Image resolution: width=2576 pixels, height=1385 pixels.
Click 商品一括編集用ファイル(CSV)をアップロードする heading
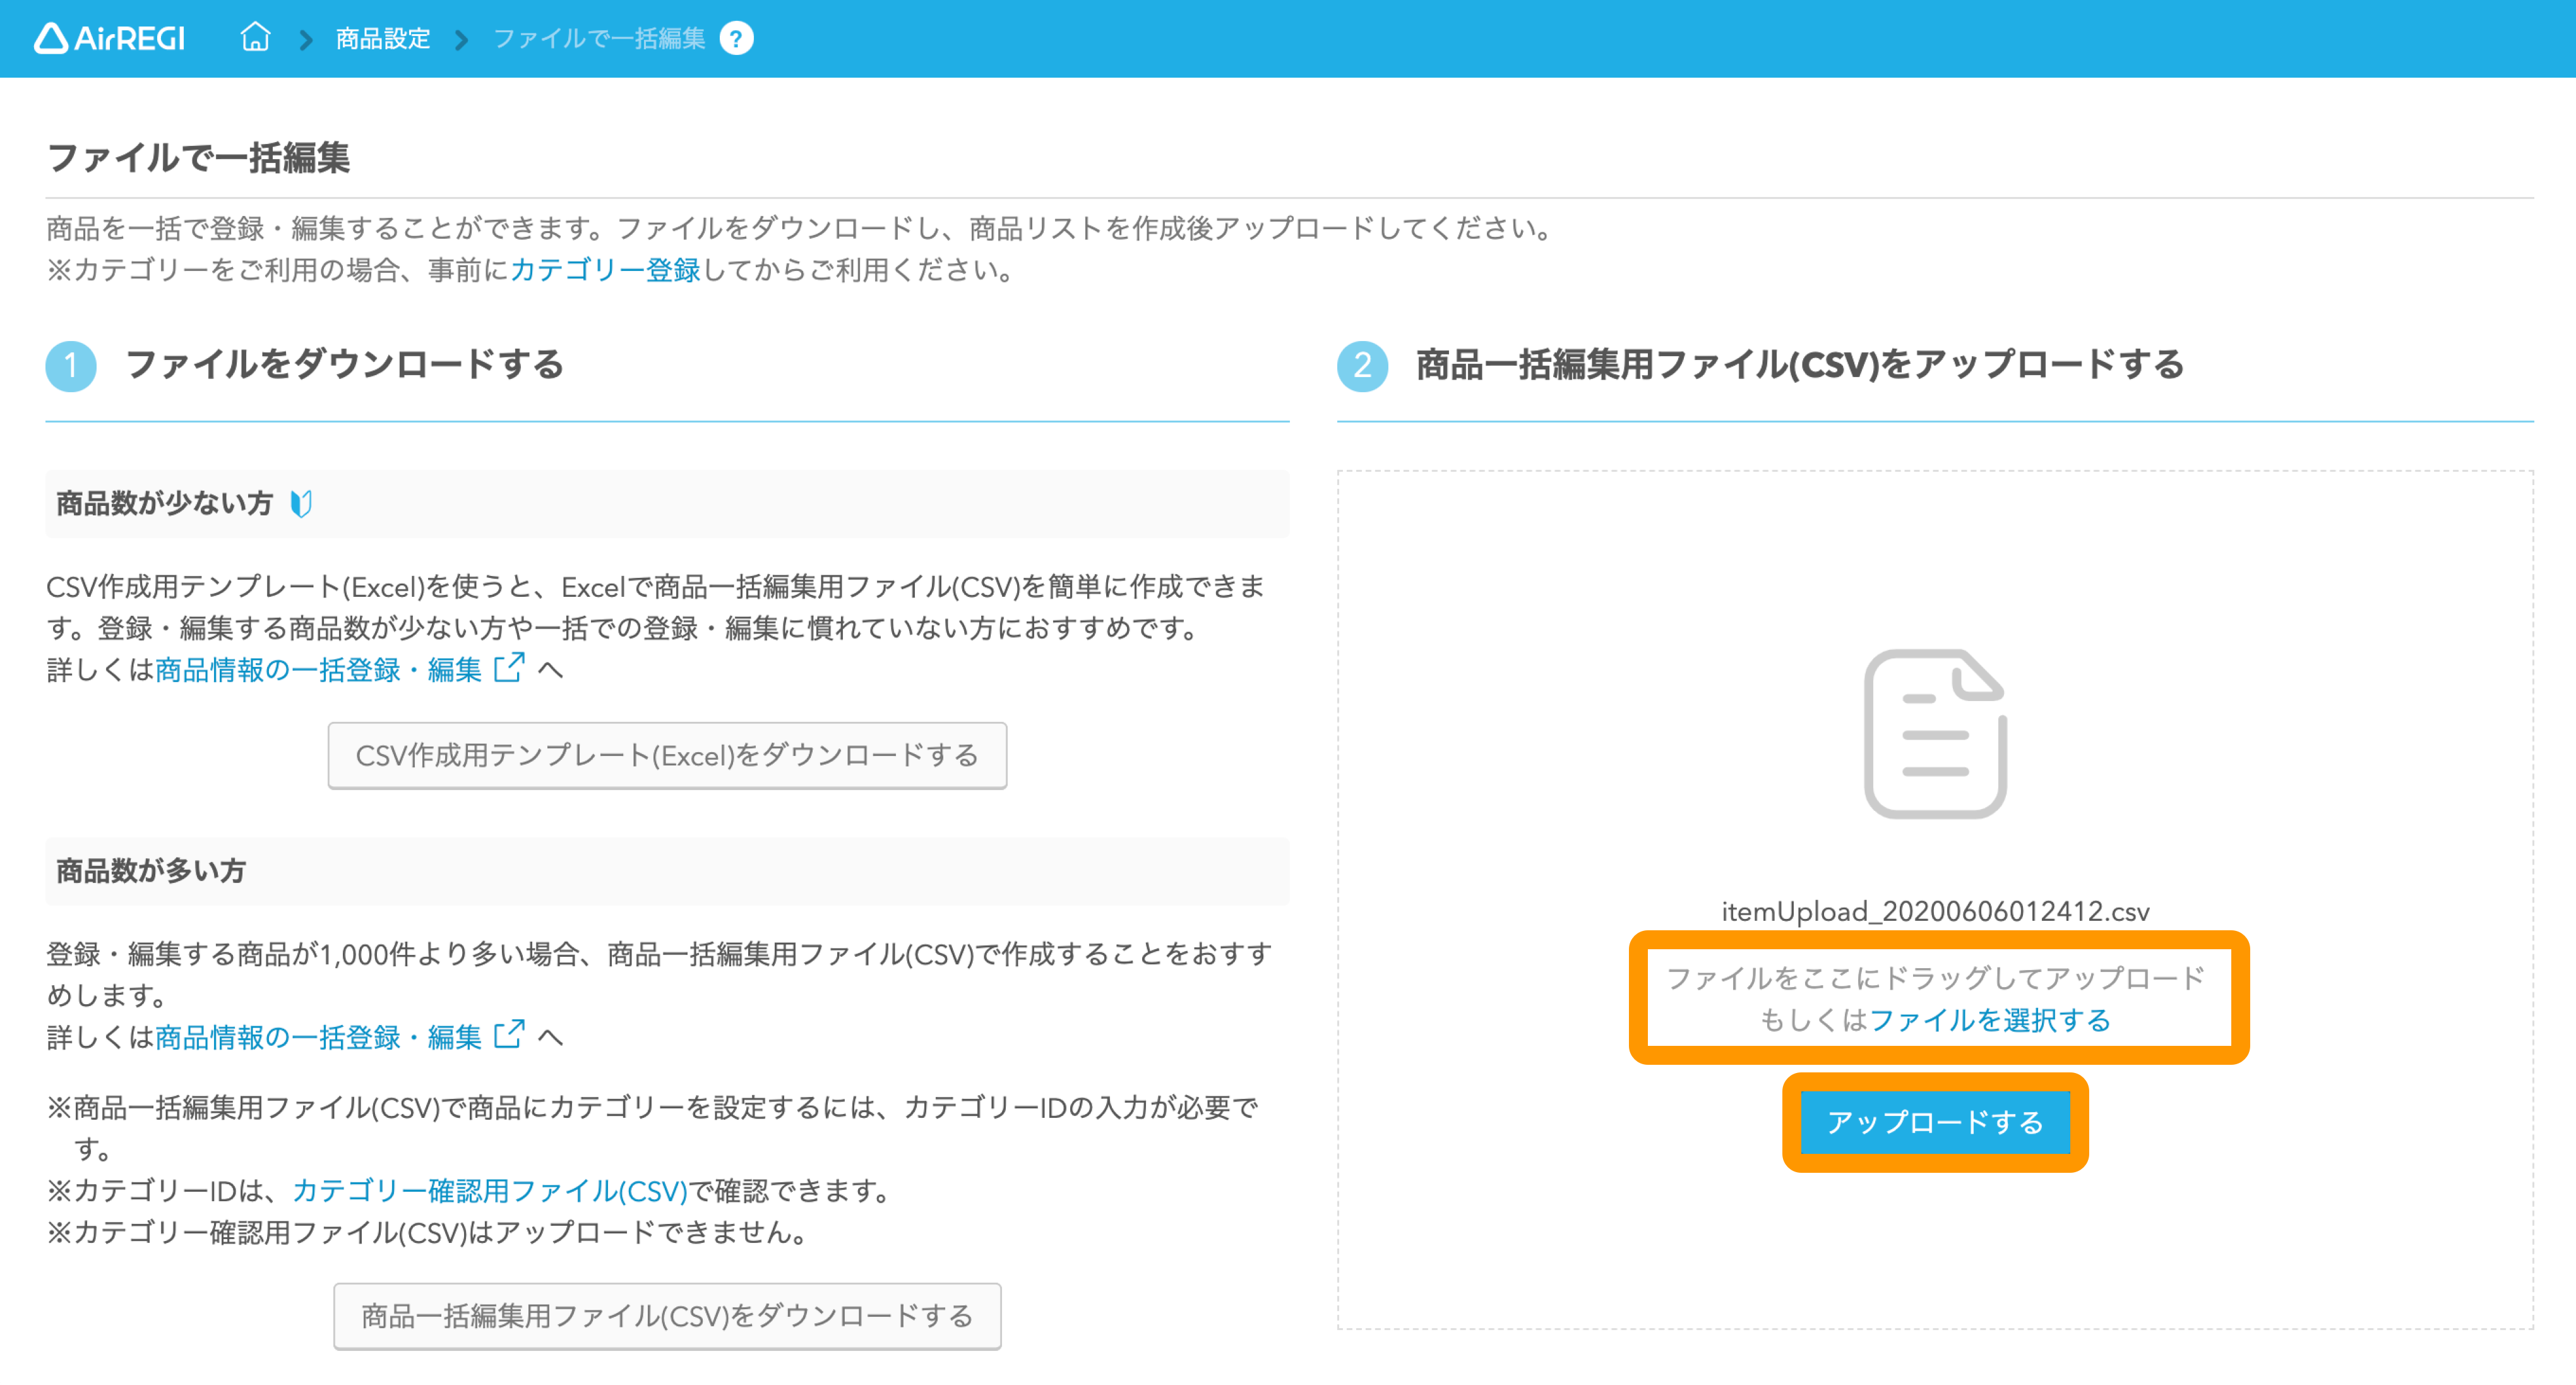(x=1800, y=364)
